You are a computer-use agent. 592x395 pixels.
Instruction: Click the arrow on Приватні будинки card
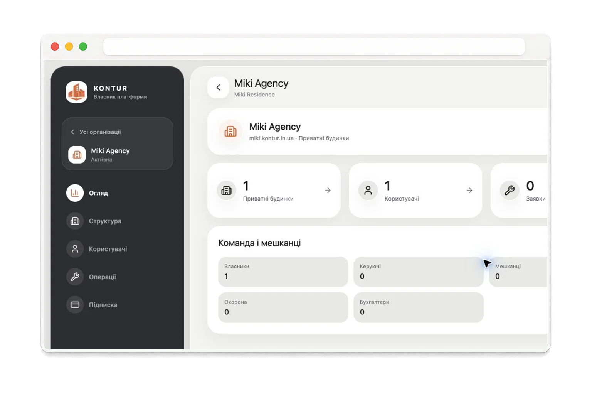pyautogui.click(x=328, y=190)
